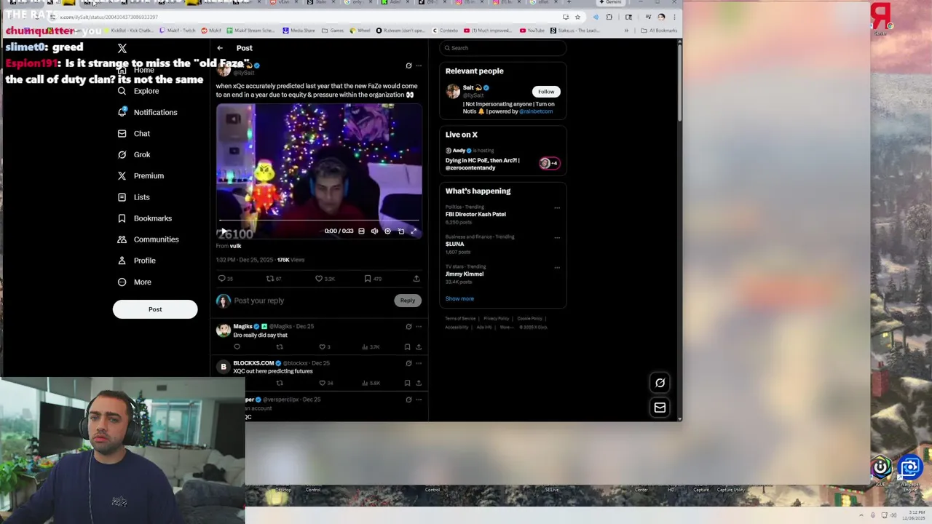Open Communities from the sidebar
Screen dimensions: 932x524
148,239
